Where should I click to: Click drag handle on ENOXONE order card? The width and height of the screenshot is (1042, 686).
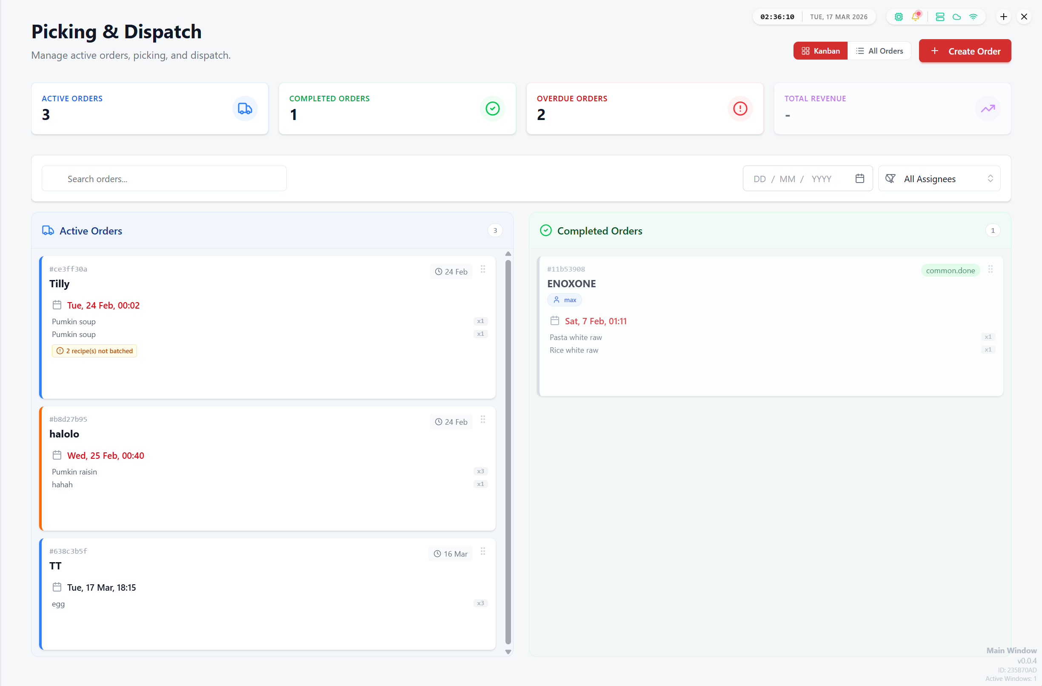tap(990, 269)
